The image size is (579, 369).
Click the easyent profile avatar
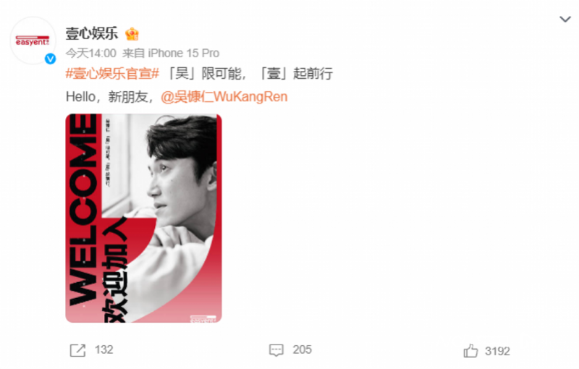tap(33, 41)
